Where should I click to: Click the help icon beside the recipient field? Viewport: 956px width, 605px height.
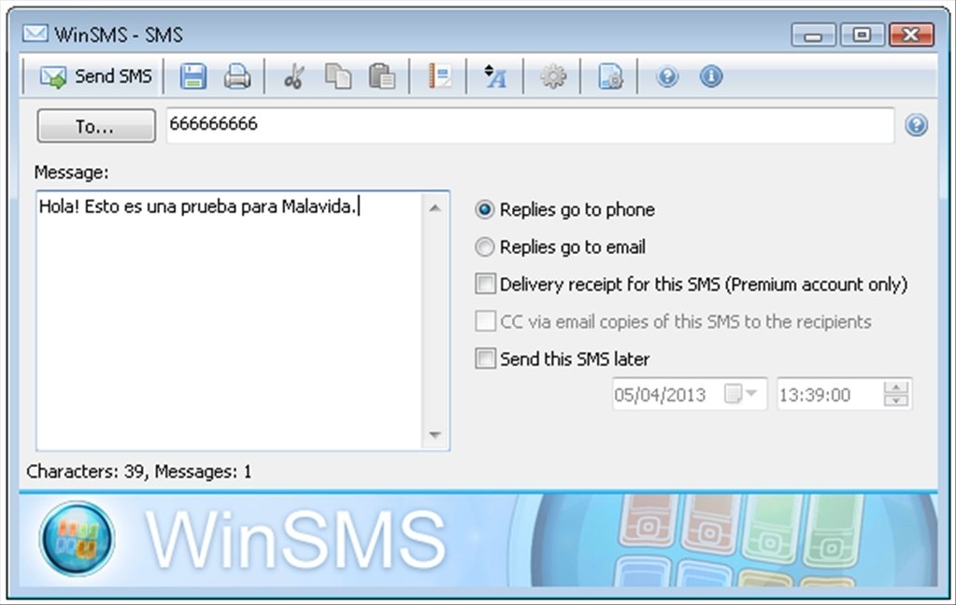(x=917, y=125)
